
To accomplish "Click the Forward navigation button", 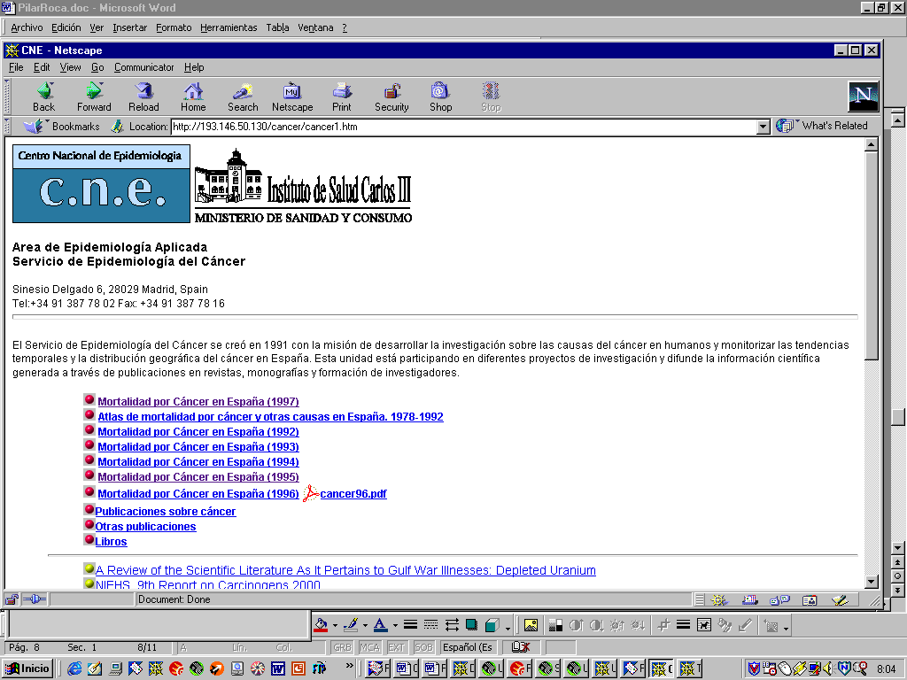I will [94, 97].
